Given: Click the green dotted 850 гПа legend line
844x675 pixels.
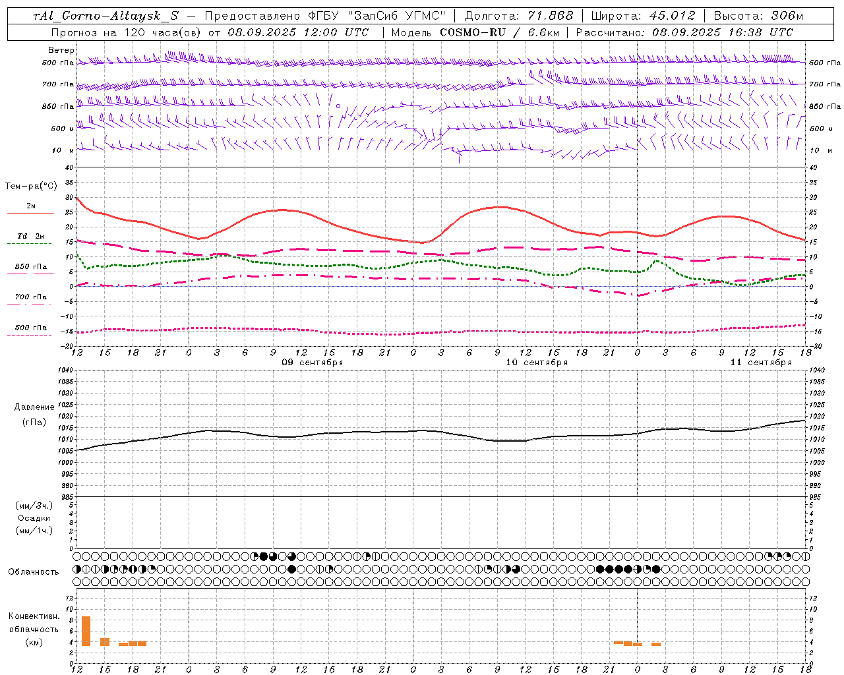Looking at the screenshot, I should (30, 274).
